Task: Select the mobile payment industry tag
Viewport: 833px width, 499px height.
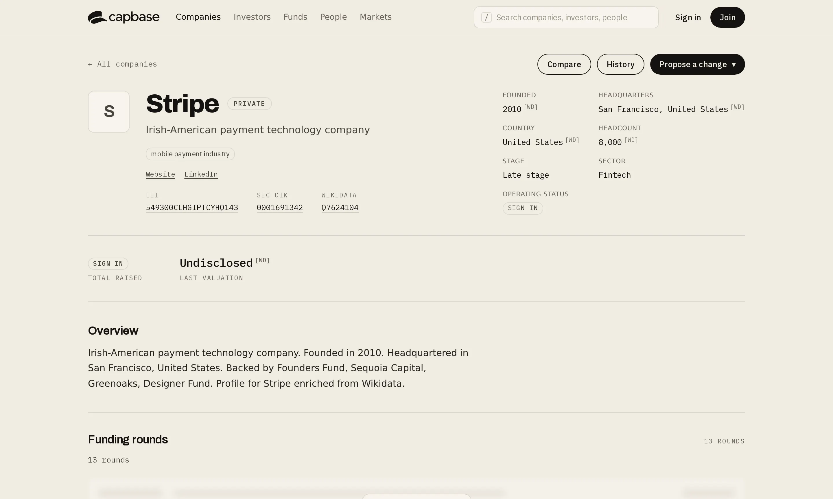Action: pos(190,154)
